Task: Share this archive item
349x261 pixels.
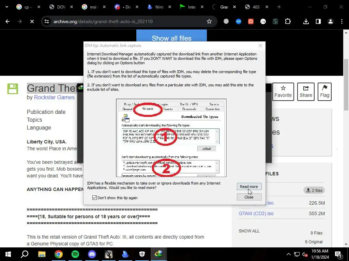Action: pyautogui.click(x=306, y=92)
